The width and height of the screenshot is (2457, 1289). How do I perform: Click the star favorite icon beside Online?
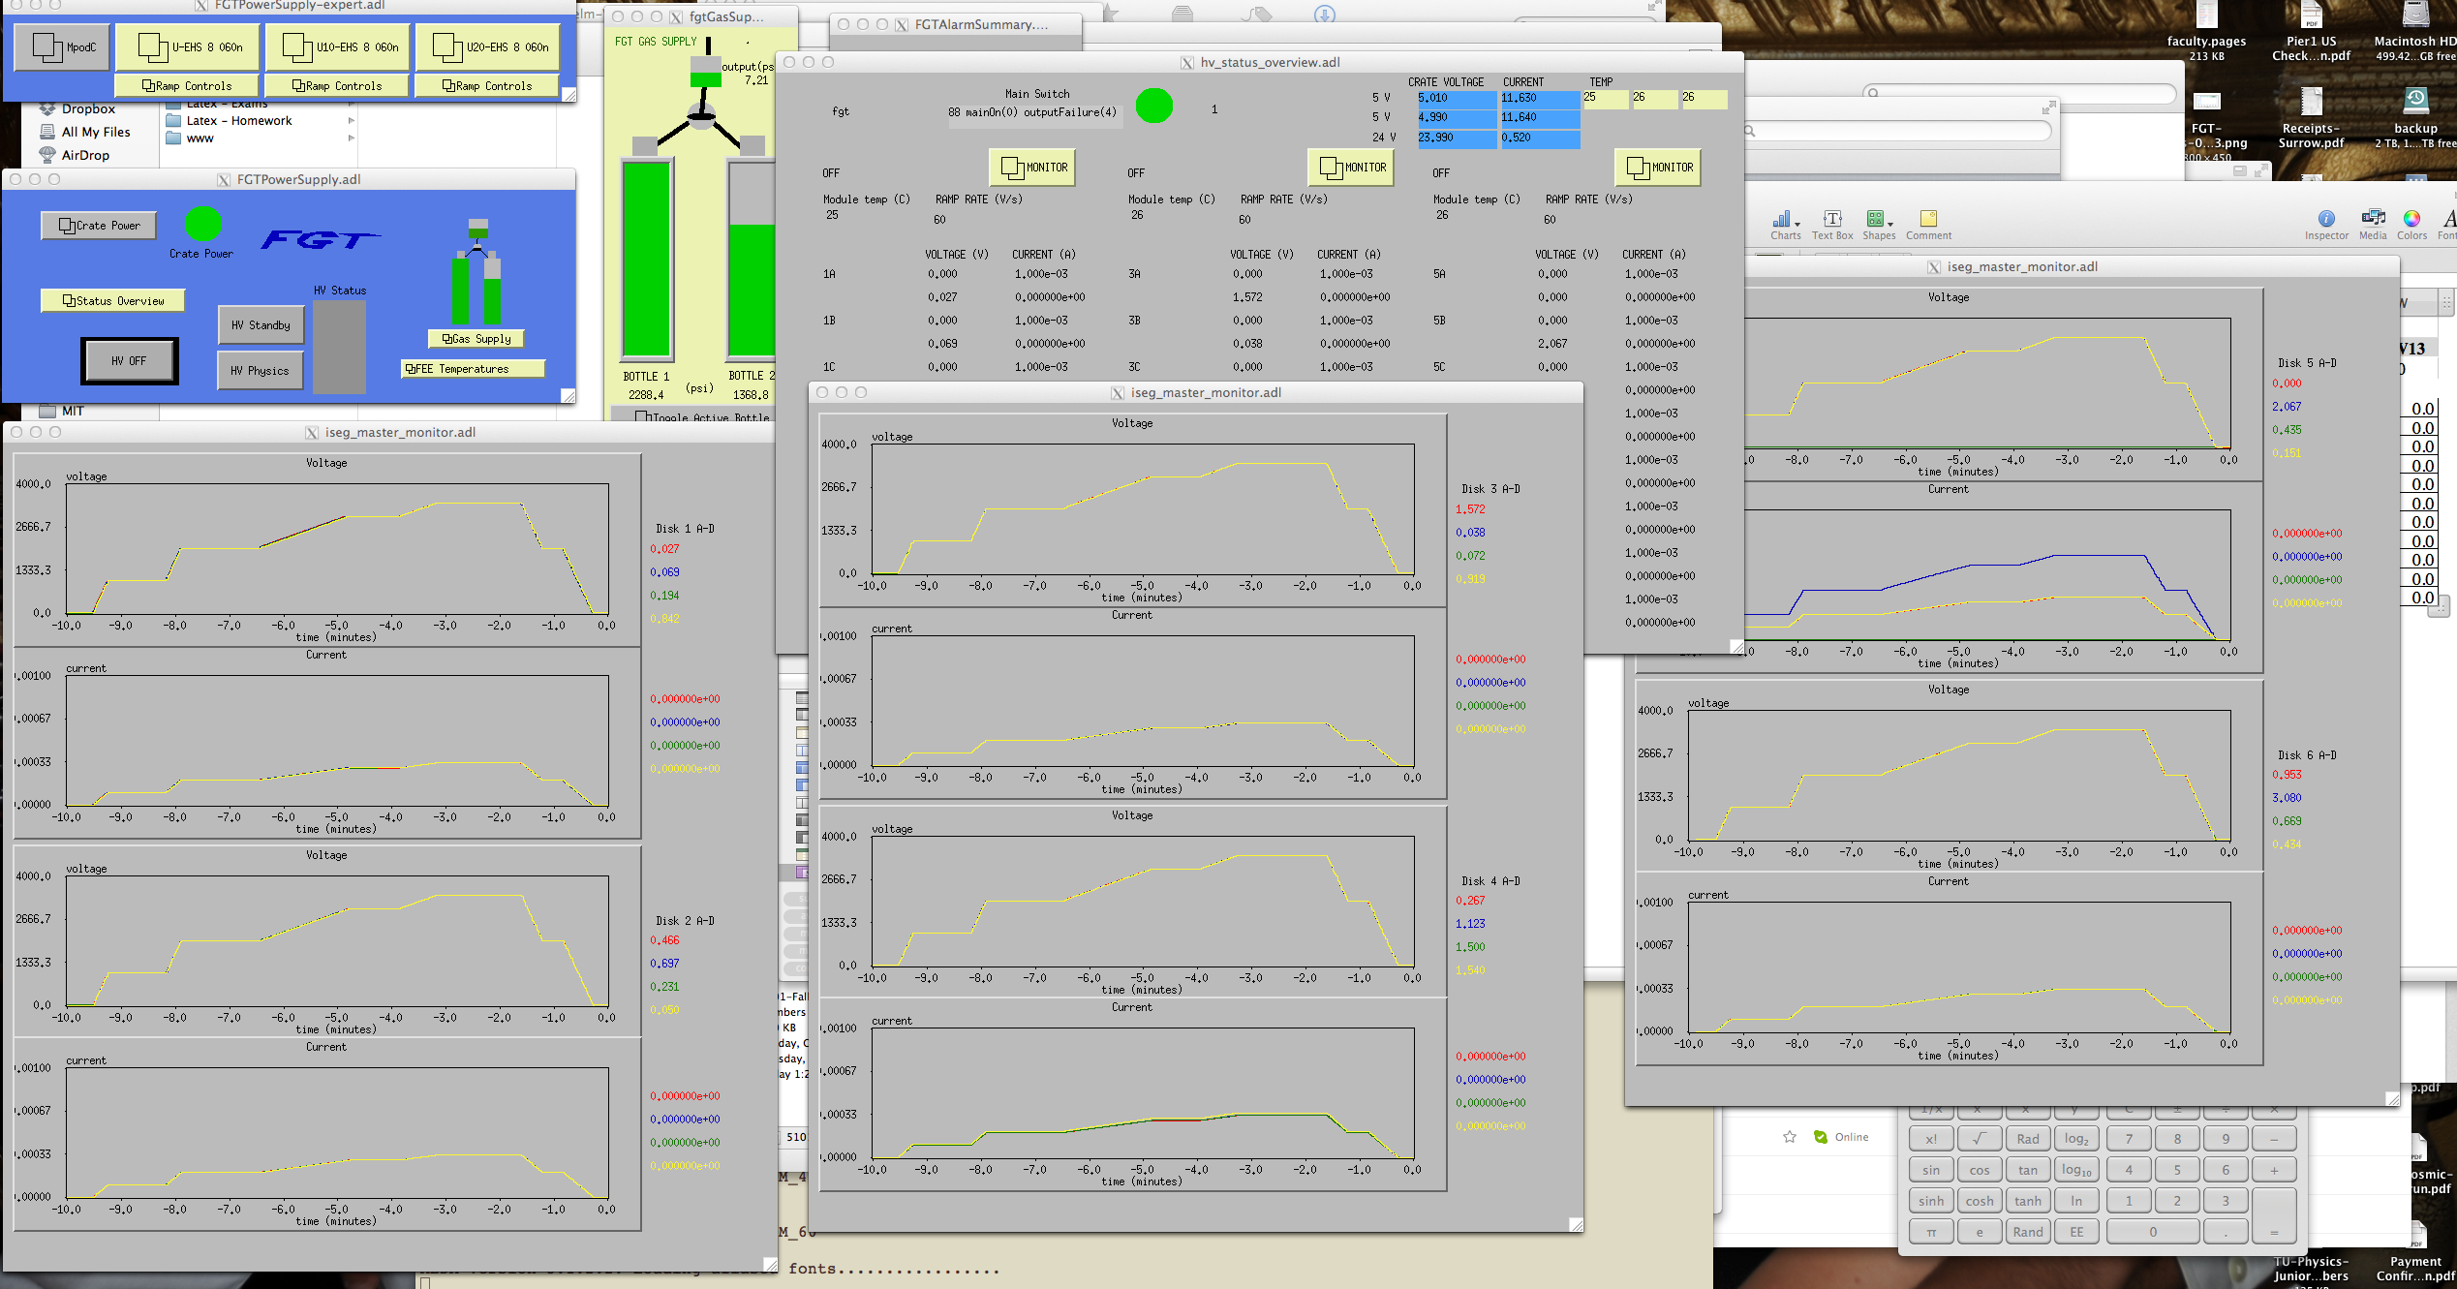[1789, 1137]
